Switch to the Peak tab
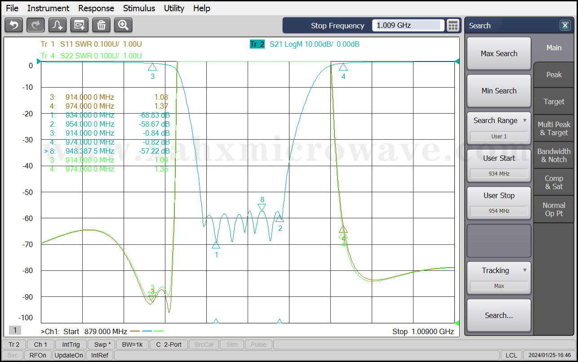The height and width of the screenshot is (362, 578). (x=554, y=75)
